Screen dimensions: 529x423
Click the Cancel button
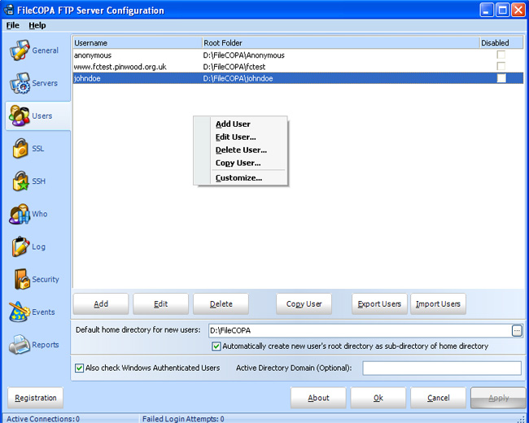pyautogui.click(x=438, y=398)
